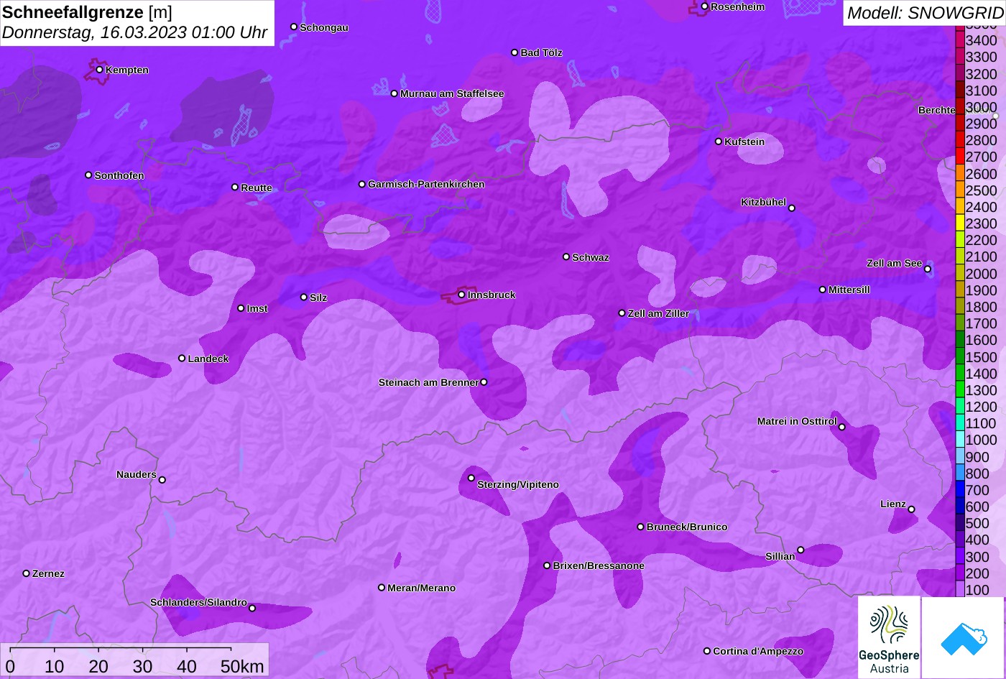Select the Murnau am Staffelsee label

(452, 93)
